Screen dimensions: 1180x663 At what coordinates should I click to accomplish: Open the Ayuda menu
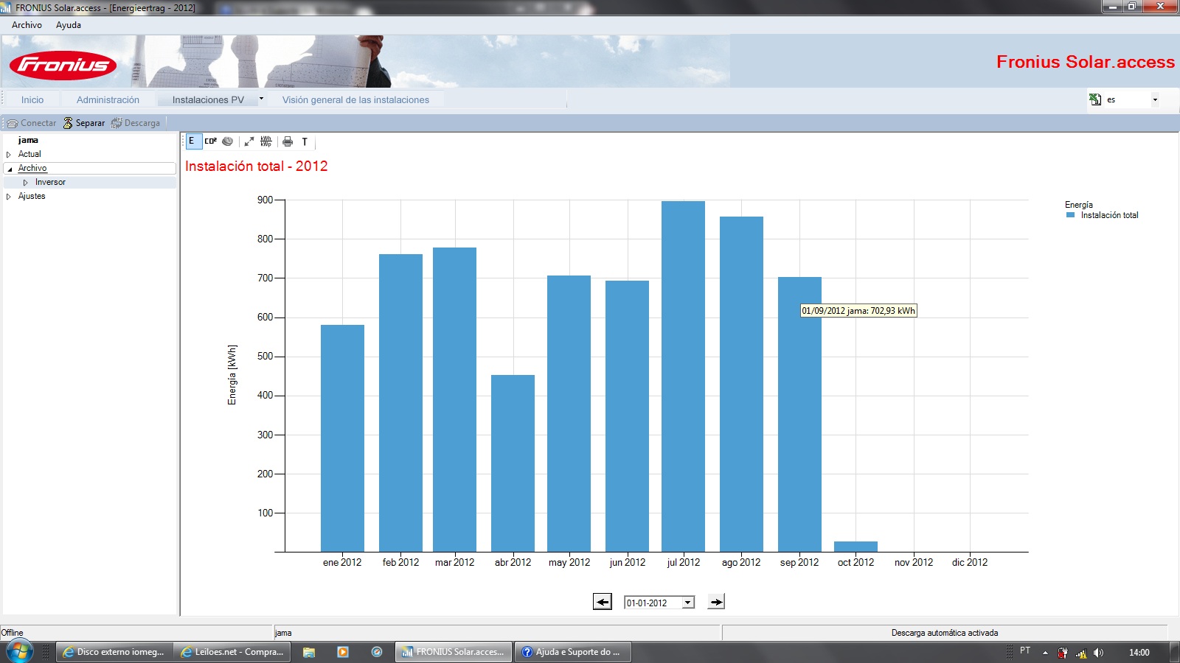click(69, 25)
